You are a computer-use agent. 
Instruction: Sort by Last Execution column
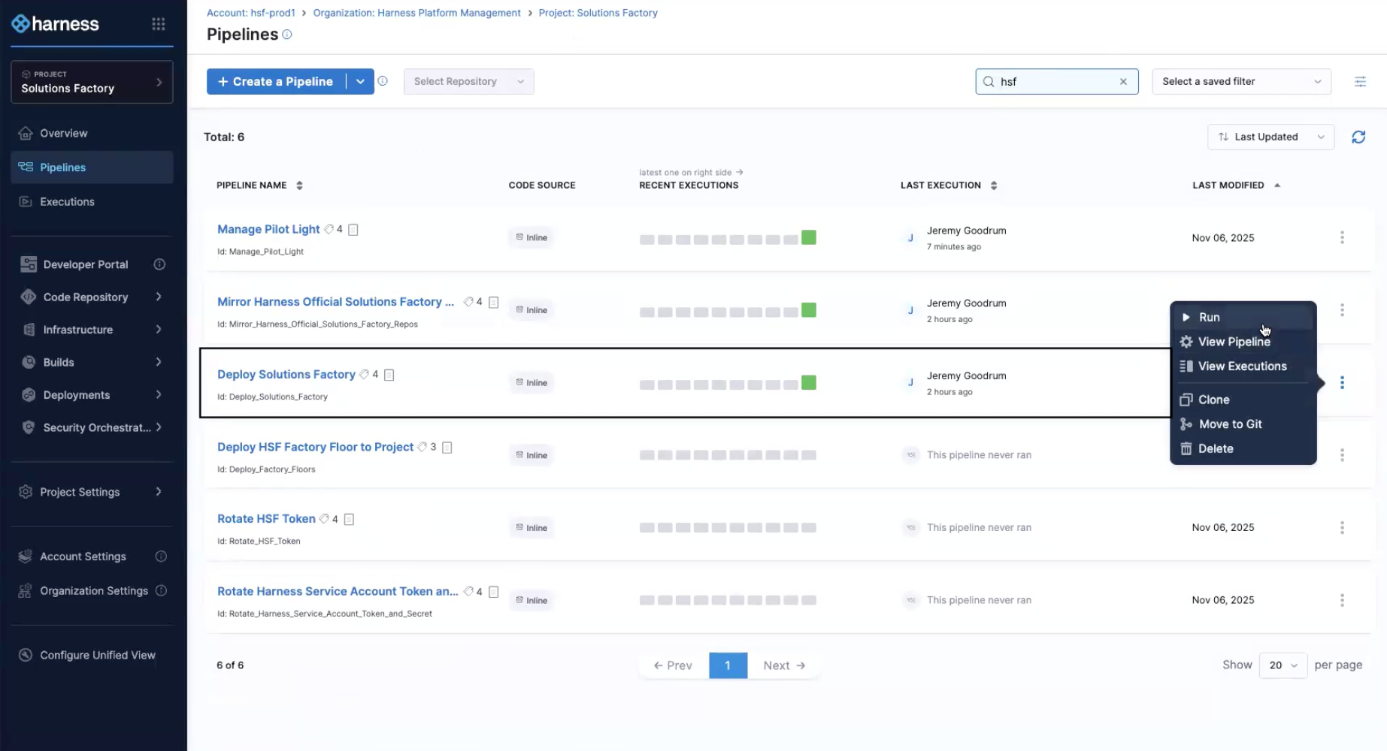[x=993, y=185]
